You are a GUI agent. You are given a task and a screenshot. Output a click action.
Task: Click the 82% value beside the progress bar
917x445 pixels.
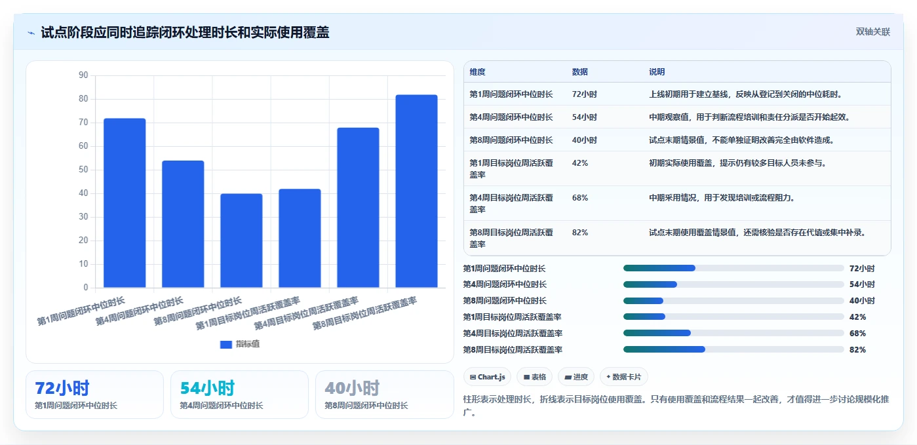[857, 349]
